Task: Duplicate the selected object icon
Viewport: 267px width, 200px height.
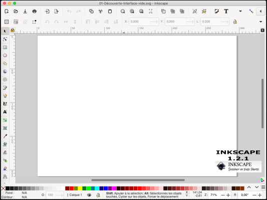Action: coord(163,12)
